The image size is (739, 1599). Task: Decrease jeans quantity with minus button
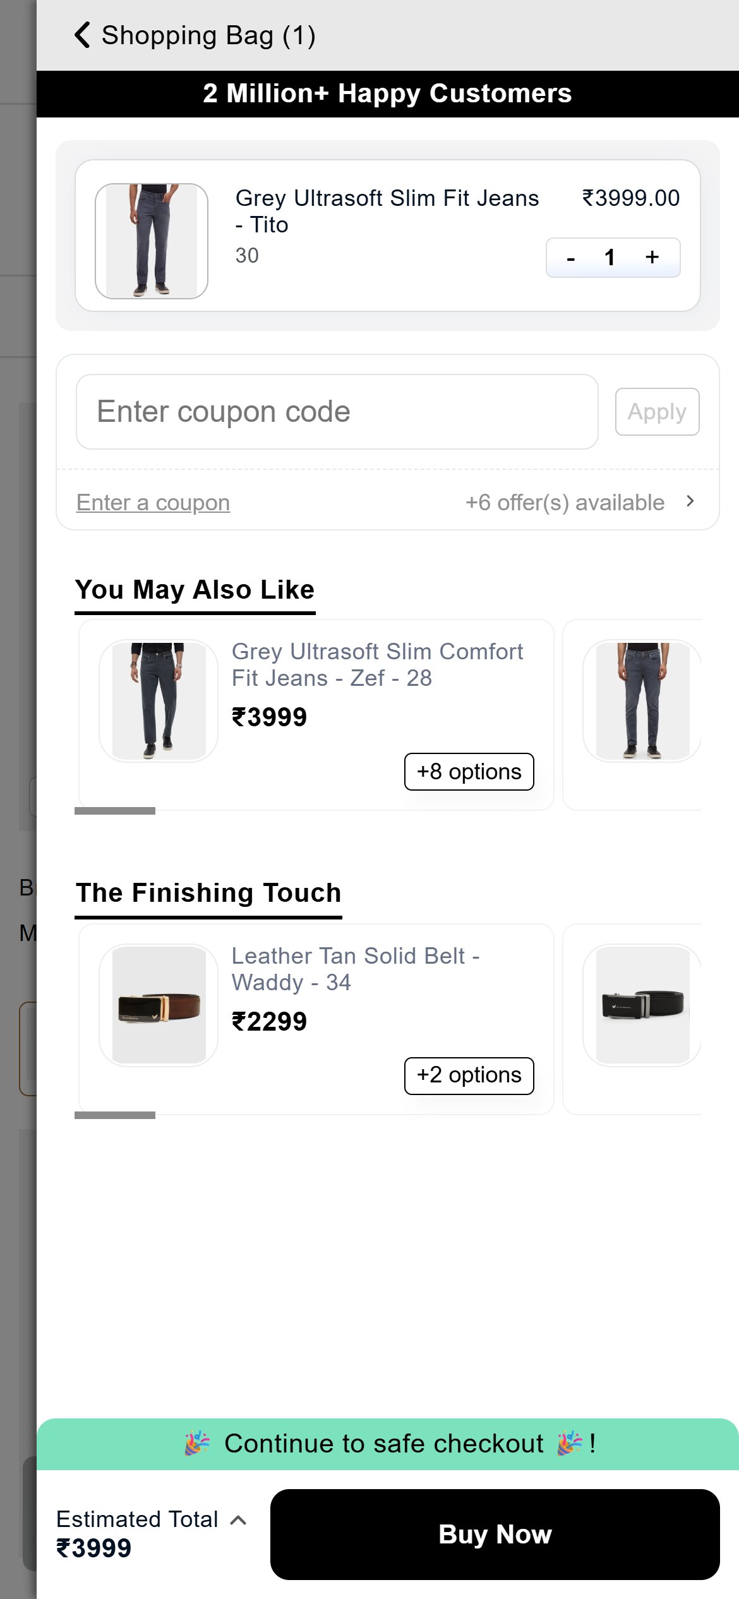point(570,258)
